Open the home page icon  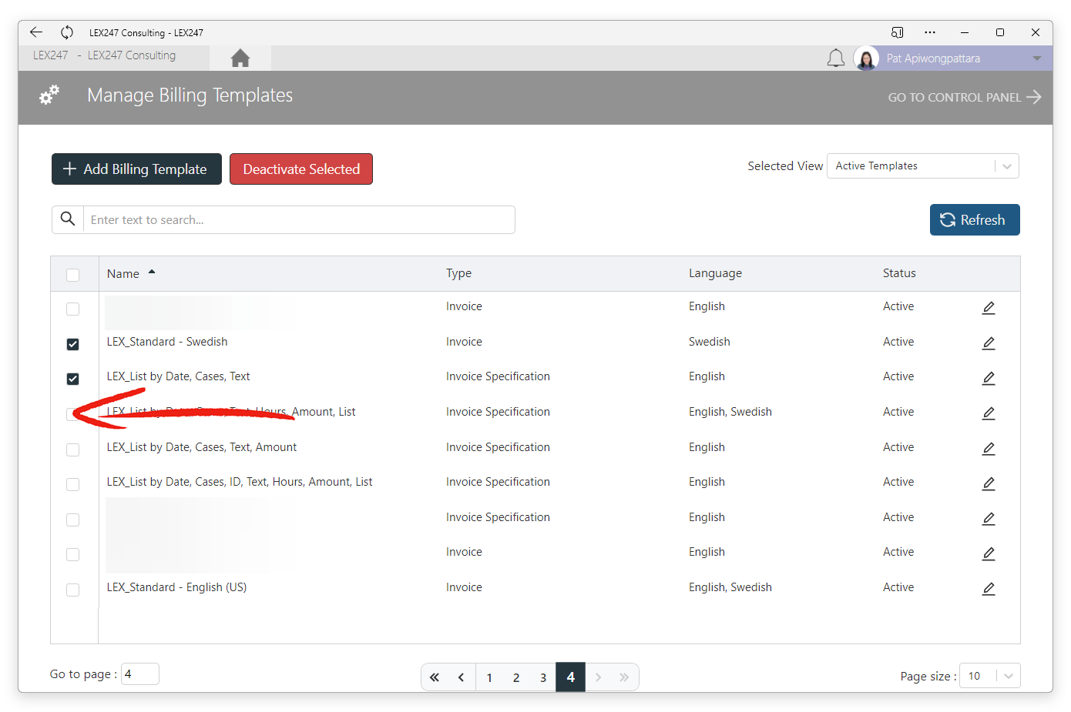[240, 58]
